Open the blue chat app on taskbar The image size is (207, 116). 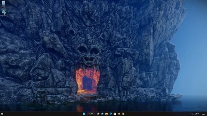(x=102, y=114)
